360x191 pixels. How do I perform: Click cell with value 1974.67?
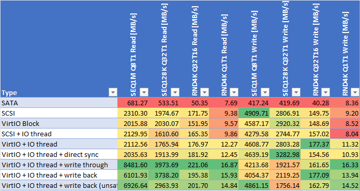pos(164,113)
